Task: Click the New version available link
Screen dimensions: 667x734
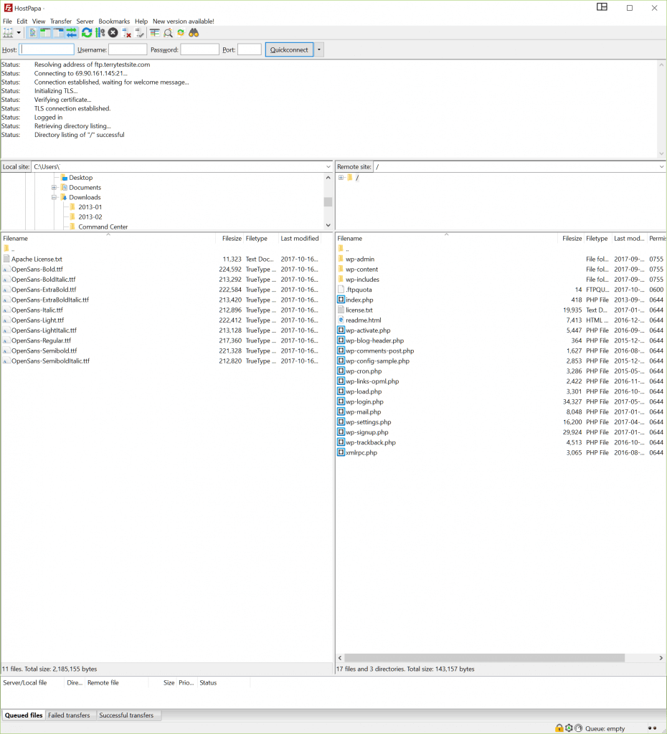Action: point(183,21)
